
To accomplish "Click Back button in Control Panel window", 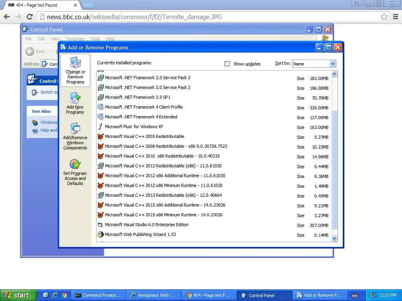I will click(35, 51).
